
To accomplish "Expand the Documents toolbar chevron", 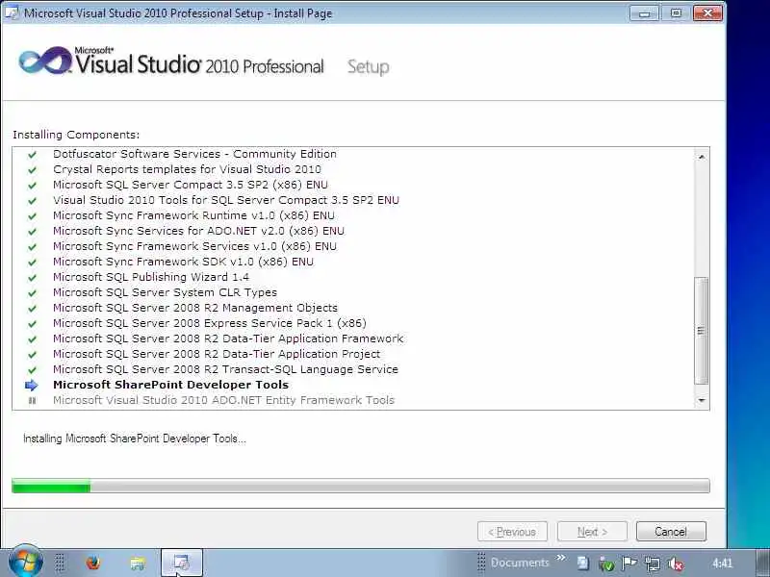I will [561, 558].
